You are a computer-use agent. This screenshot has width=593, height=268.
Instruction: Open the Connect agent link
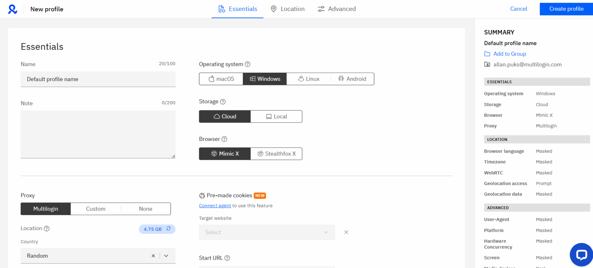215,205
